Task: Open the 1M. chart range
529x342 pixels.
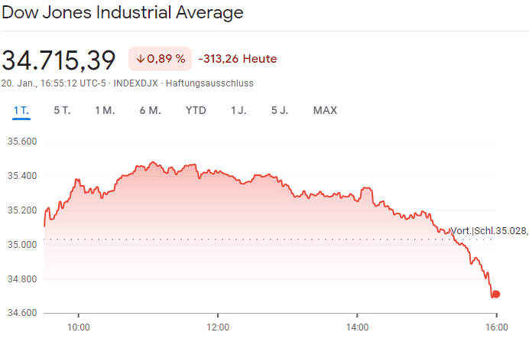Action: pyautogui.click(x=105, y=110)
